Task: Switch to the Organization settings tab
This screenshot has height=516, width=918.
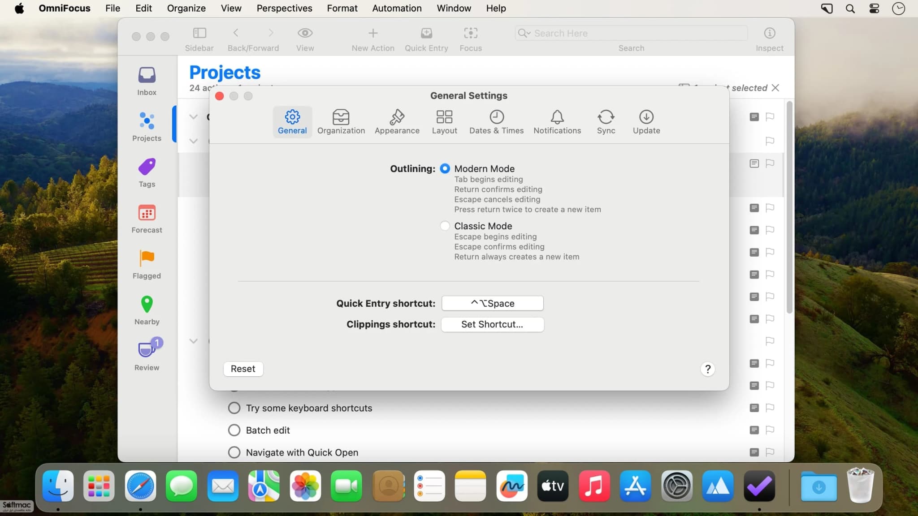Action: pos(341,122)
